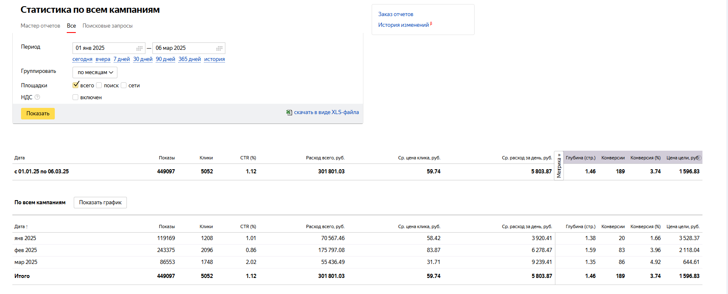Choose the '30 дней' period shortcut
This screenshot has width=728, height=294.
(143, 59)
